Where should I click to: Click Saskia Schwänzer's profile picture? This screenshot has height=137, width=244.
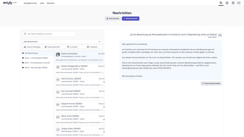[58, 55]
